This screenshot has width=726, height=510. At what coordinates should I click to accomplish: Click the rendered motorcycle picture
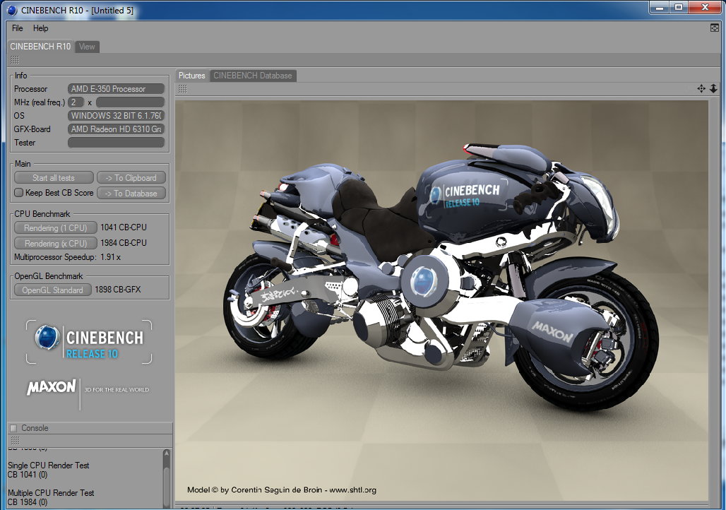441,300
